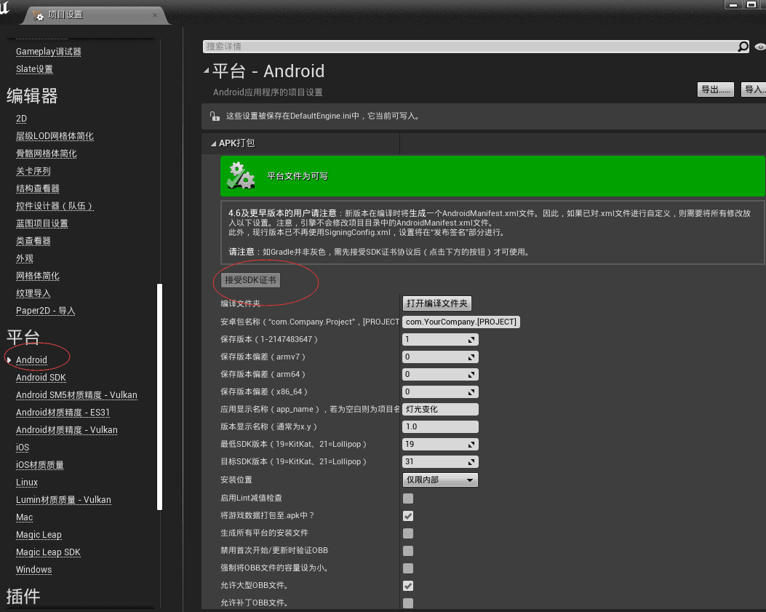
Task: Select 蓝图项目设置 in sidebar
Action: [42, 224]
